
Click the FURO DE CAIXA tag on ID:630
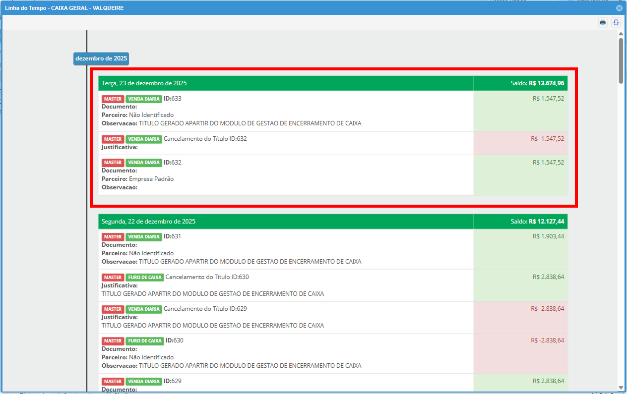pyautogui.click(x=144, y=341)
